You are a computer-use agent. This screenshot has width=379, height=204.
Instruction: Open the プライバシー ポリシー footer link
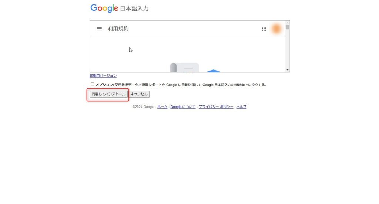(x=216, y=107)
